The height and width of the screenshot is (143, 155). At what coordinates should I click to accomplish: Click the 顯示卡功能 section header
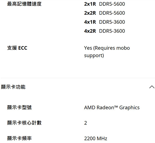[77, 87]
